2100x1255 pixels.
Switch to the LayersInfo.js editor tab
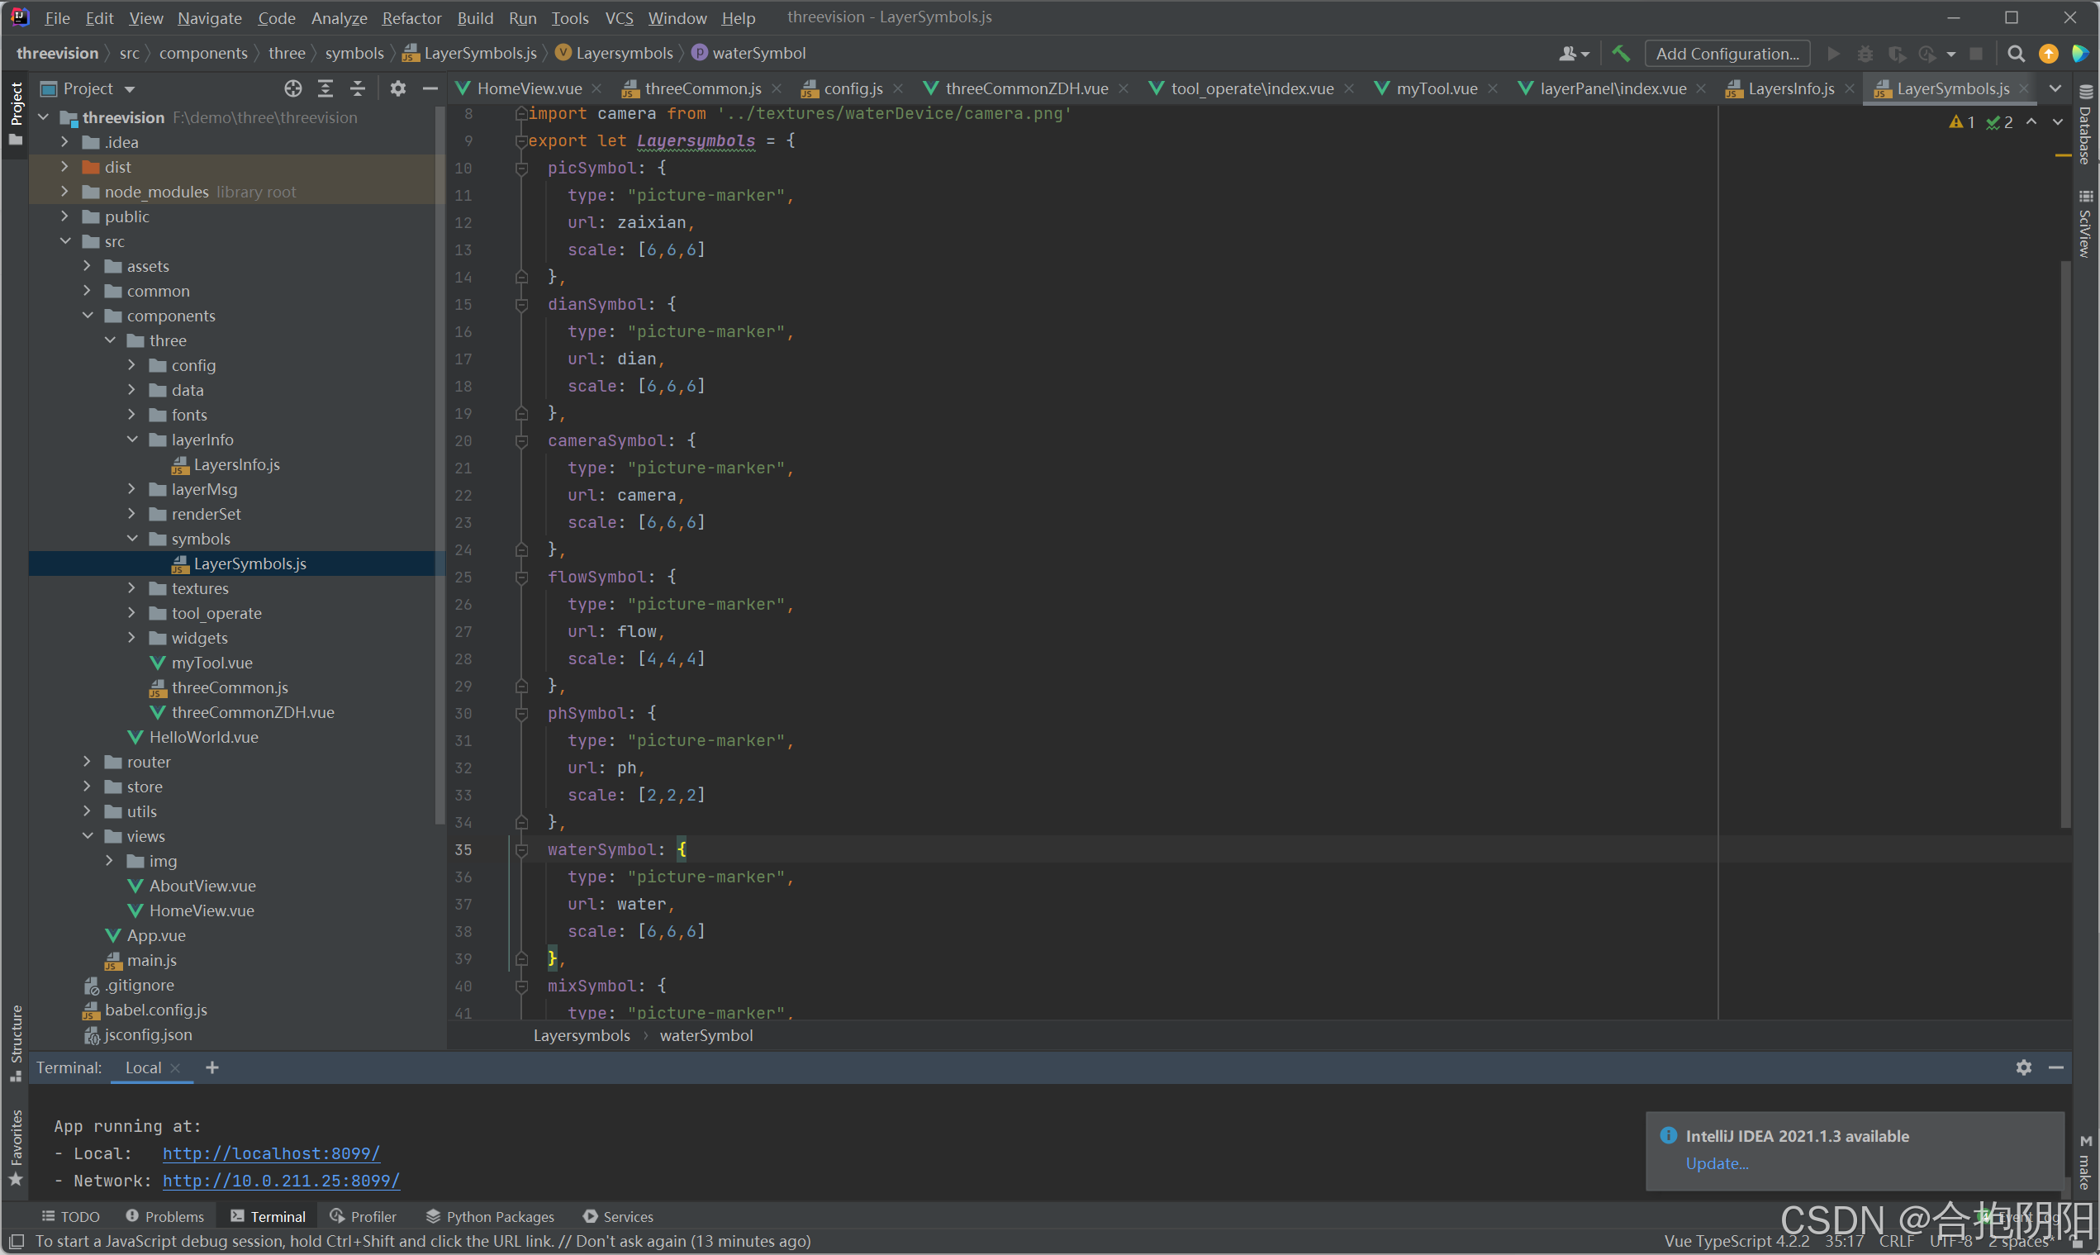coord(1789,88)
